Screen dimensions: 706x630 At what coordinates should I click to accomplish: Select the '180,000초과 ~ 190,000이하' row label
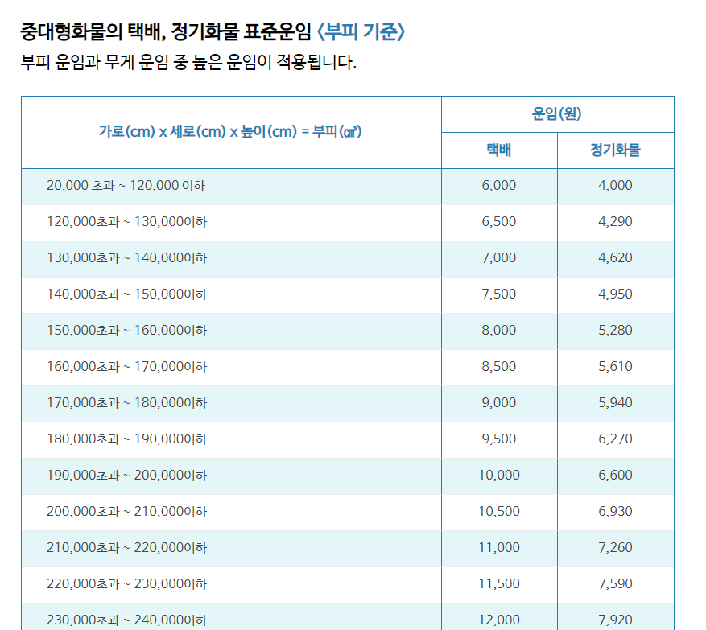[x=126, y=439]
